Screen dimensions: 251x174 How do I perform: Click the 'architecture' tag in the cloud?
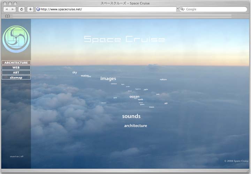pyautogui.click(x=136, y=126)
